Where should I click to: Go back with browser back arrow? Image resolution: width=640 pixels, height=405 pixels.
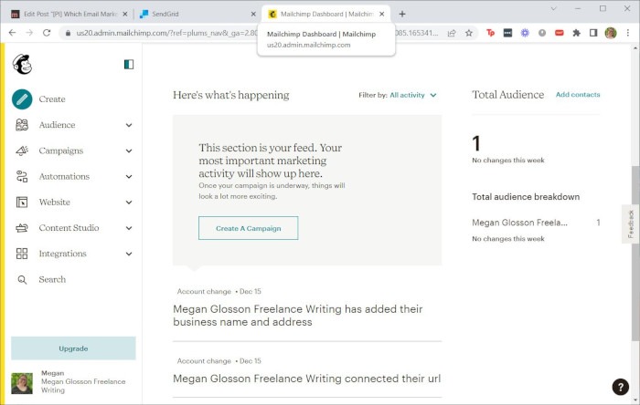12,33
